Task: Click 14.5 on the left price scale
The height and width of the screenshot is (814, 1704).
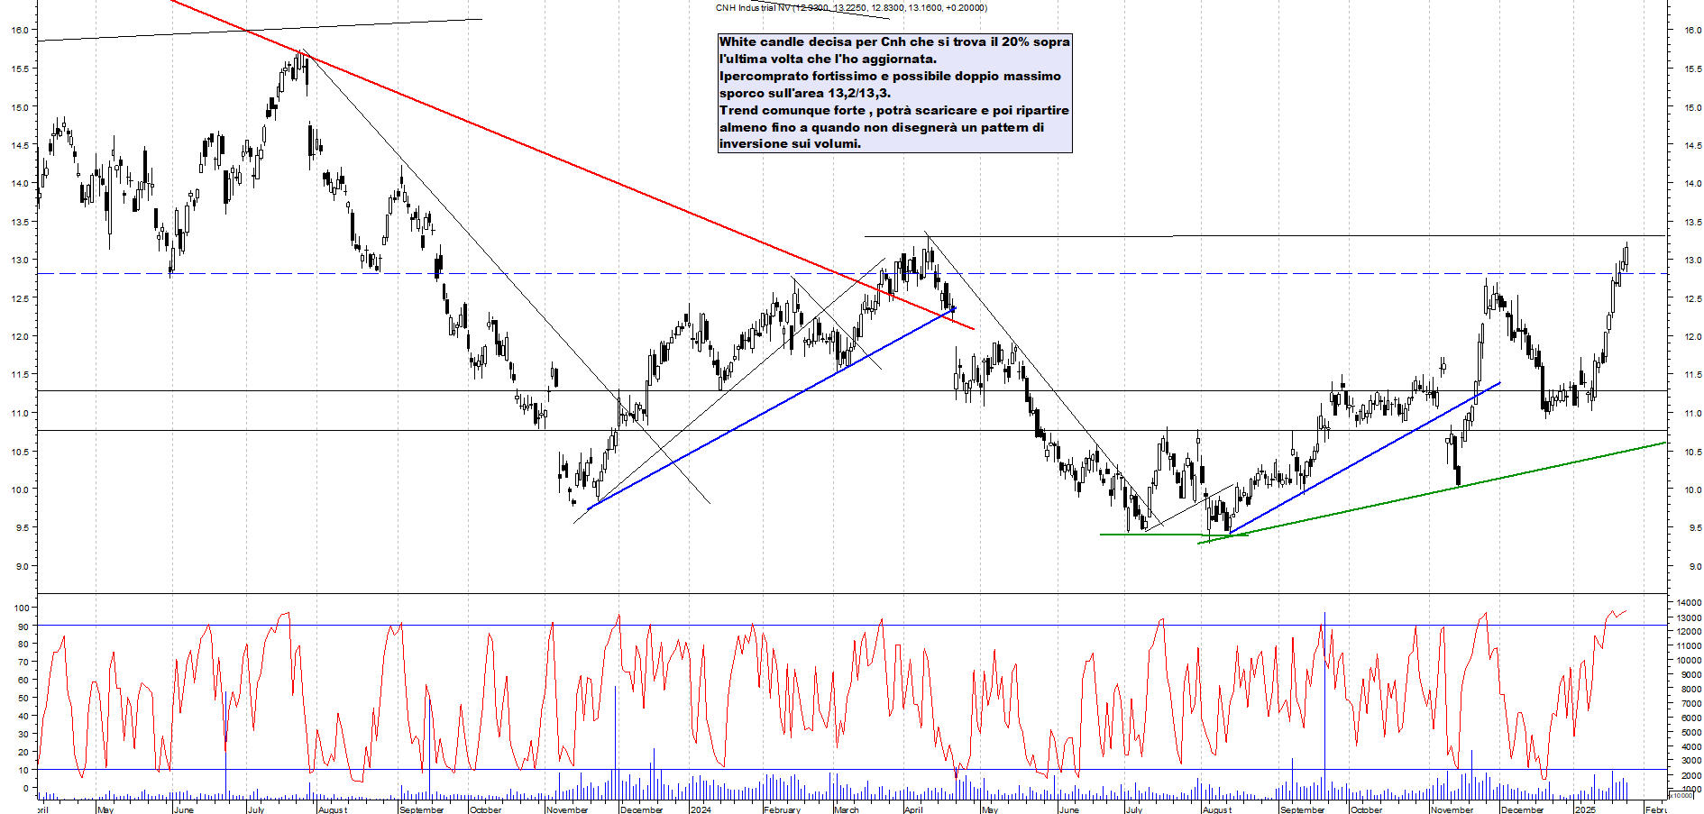Action: click(20, 145)
